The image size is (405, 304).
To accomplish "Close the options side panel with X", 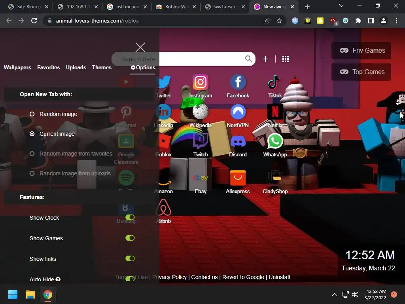I will [140, 47].
